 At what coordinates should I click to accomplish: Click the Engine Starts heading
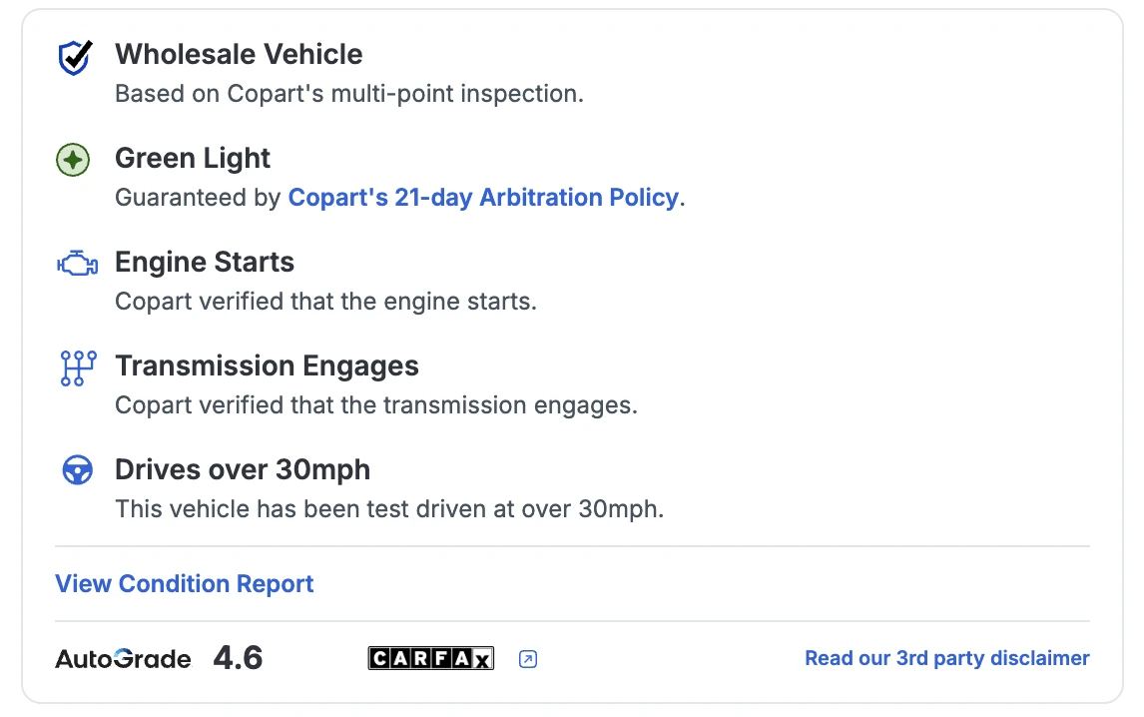[x=205, y=263]
